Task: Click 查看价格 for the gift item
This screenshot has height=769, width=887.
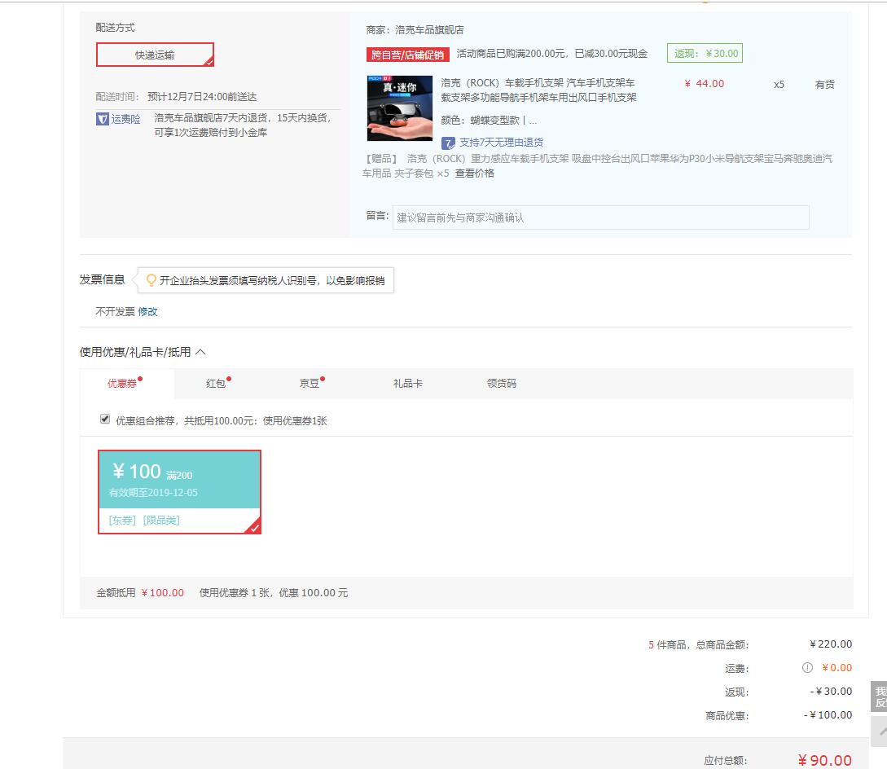Action: tap(475, 174)
